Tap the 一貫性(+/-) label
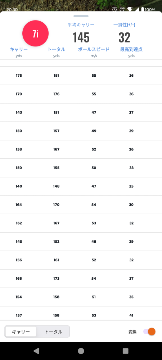Image resolution: width=162 pixels, height=360 pixels. 124,25
